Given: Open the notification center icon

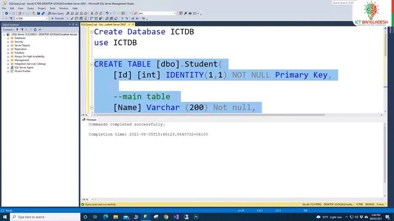Looking at the screenshot, I should point(388,217).
